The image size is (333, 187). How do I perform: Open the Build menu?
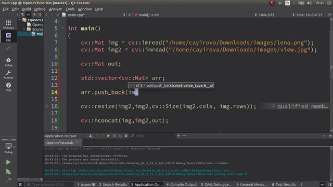pos(27,9)
